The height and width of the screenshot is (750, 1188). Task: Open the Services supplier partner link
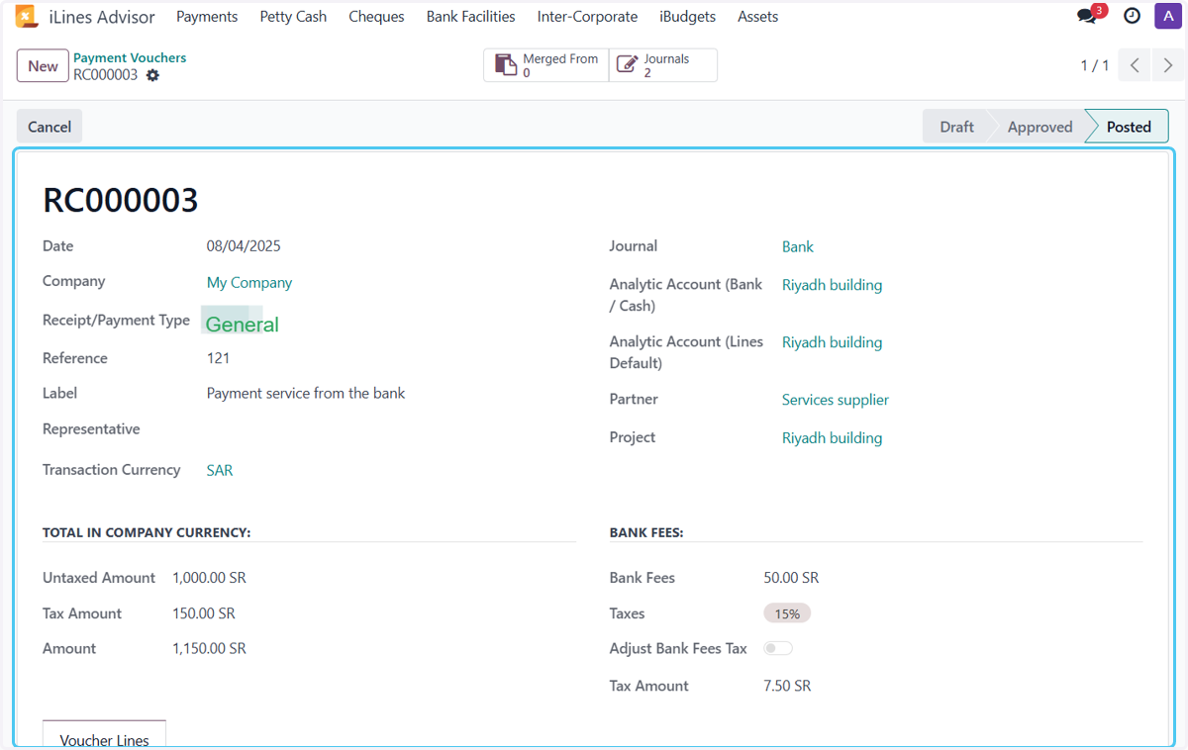coord(836,401)
